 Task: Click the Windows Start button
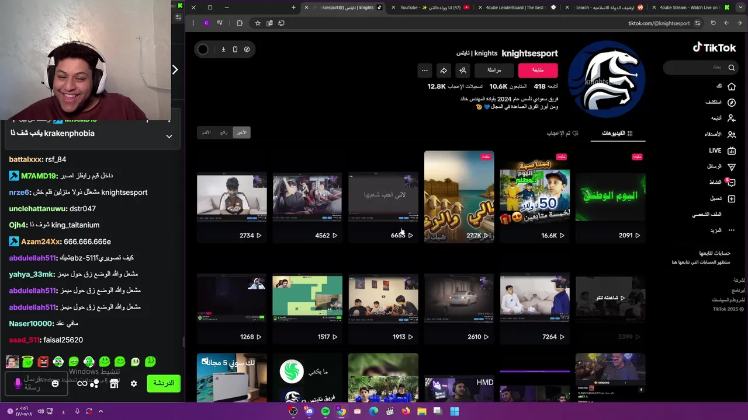point(454,411)
